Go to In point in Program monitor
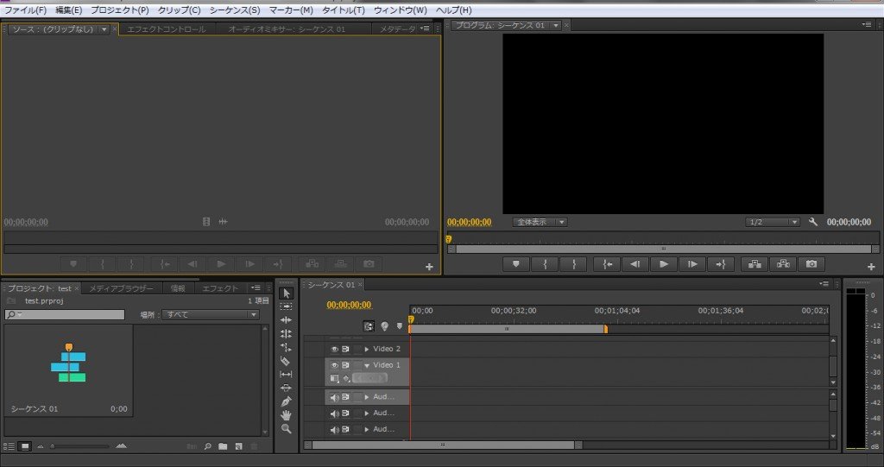 pyautogui.click(x=607, y=264)
